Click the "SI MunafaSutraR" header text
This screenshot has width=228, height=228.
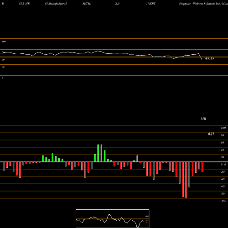(56, 4)
